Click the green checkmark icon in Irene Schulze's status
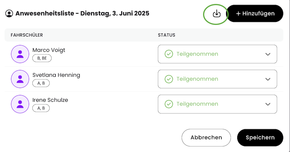 [x=169, y=104]
